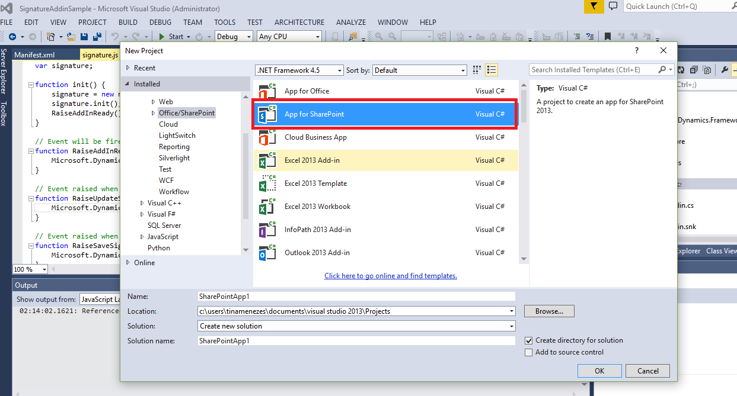Viewport: 737px width, 396px height.
Task: Click the App for Office template icon
Action: pyautogui.click(x=268, y=91)
